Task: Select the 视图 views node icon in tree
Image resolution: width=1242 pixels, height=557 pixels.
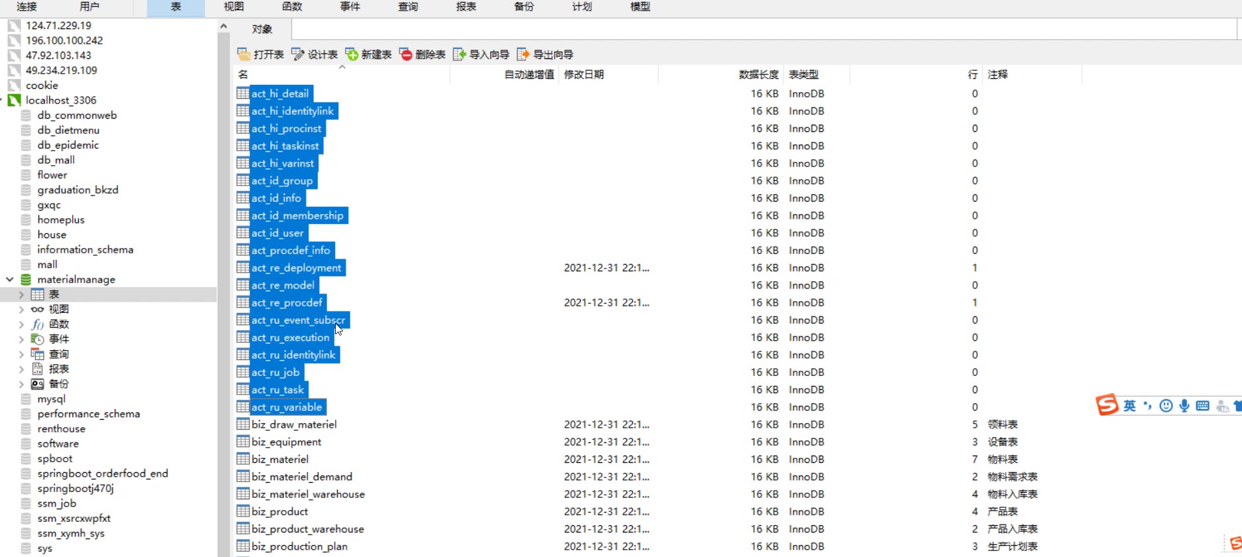Action: tap(38, 309)
